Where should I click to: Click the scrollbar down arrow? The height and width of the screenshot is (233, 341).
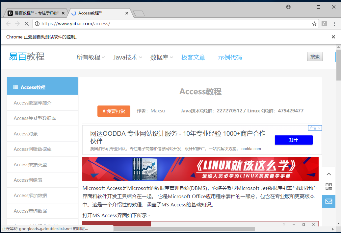[338, 223]
